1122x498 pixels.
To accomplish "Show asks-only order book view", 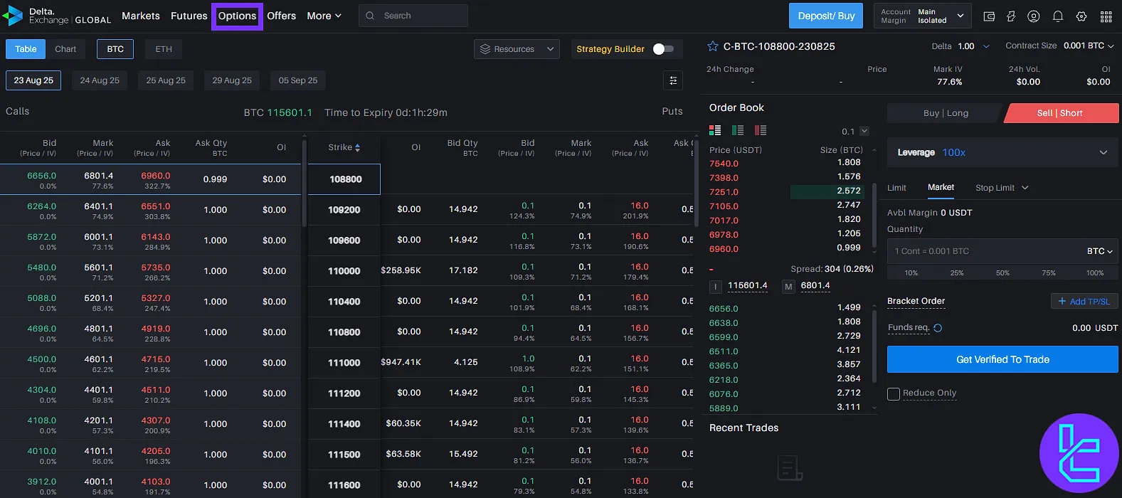I will 761,130.
